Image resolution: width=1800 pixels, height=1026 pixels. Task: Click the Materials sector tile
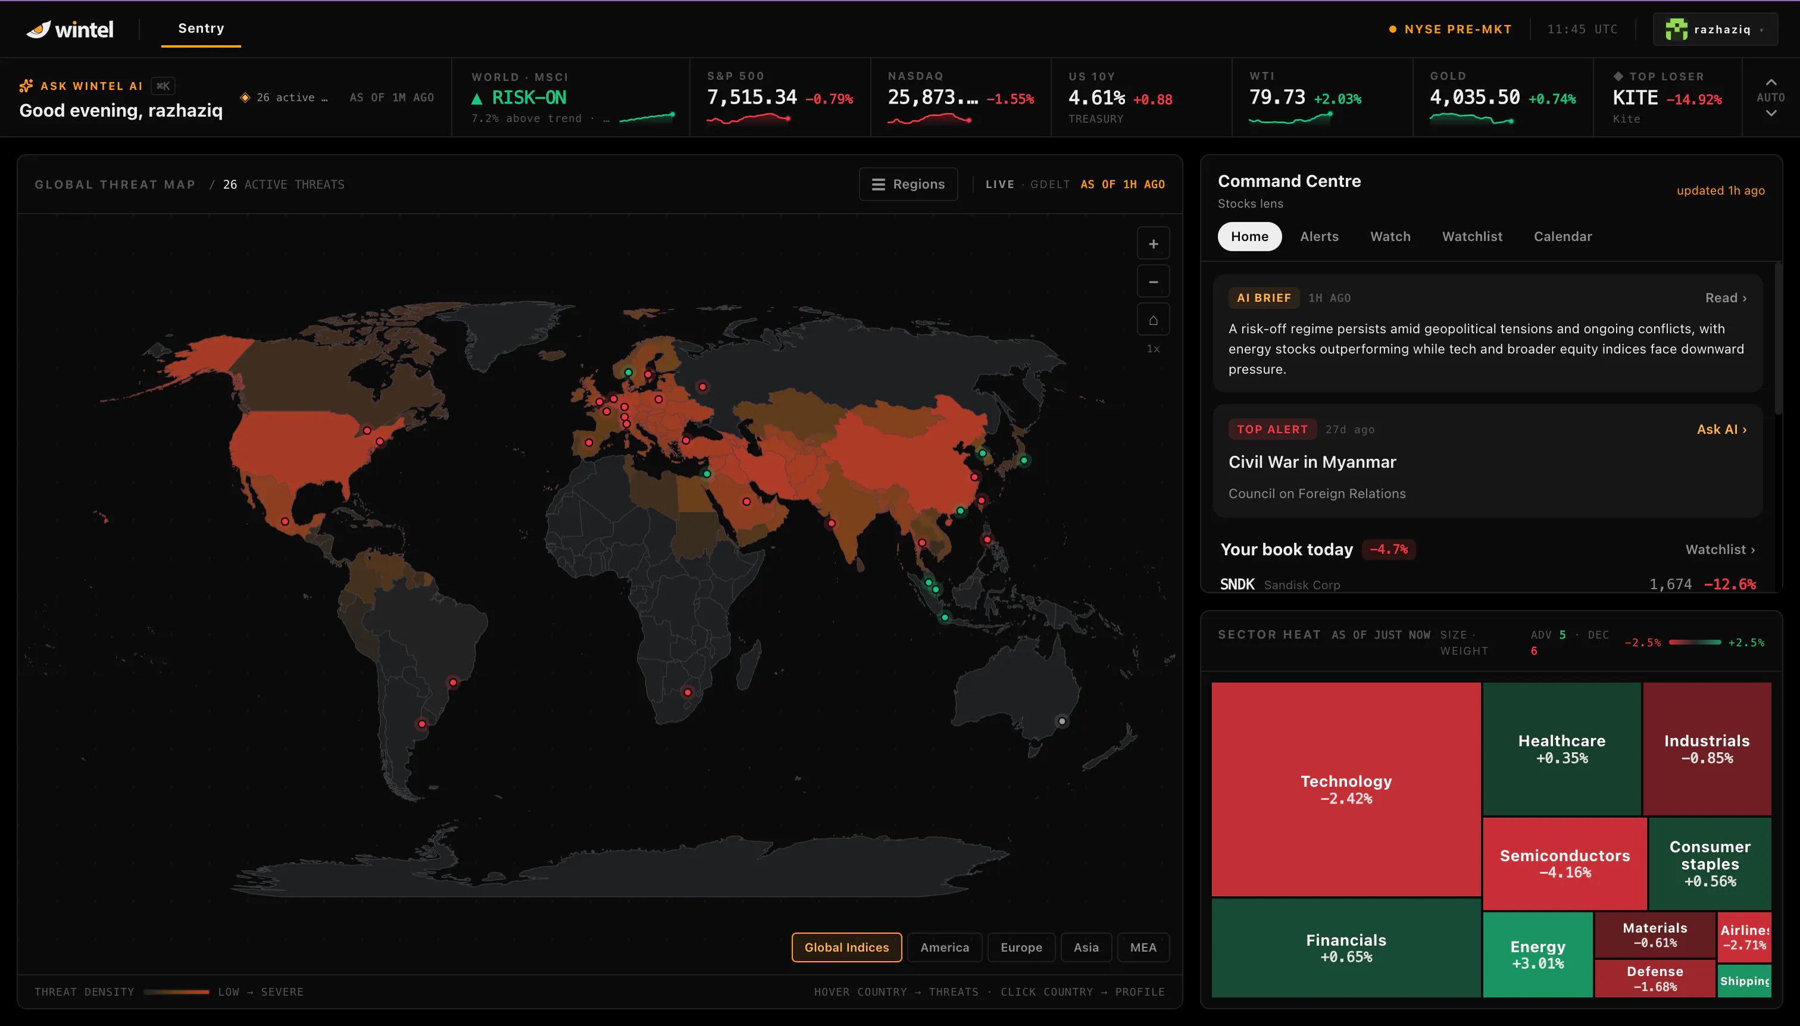1654,934
